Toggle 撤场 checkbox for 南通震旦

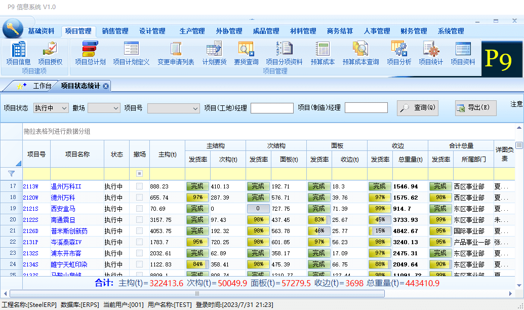(139, 220)
